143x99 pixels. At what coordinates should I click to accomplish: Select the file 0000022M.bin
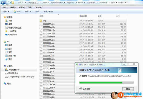pyautogui.click(x=49, y=85)
